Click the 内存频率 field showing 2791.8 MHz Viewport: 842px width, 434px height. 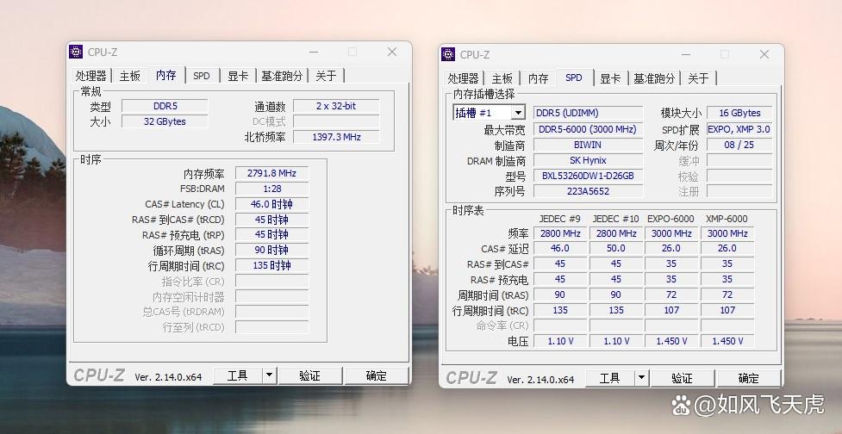[x=271, y=173]
